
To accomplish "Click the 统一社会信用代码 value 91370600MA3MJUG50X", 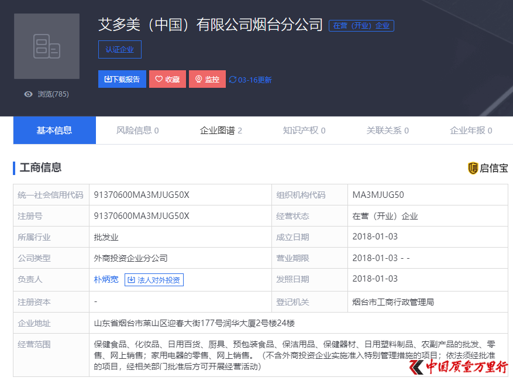I will pyautogui.click(x=142, y=195).
